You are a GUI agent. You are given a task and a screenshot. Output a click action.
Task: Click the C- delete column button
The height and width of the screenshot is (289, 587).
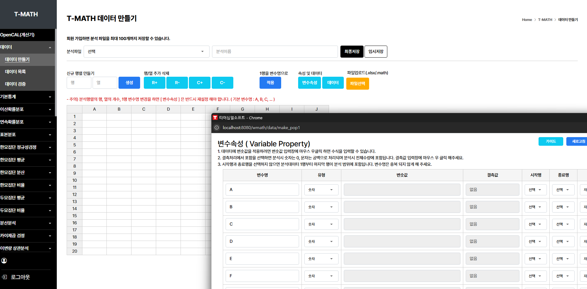pos(222,83)
